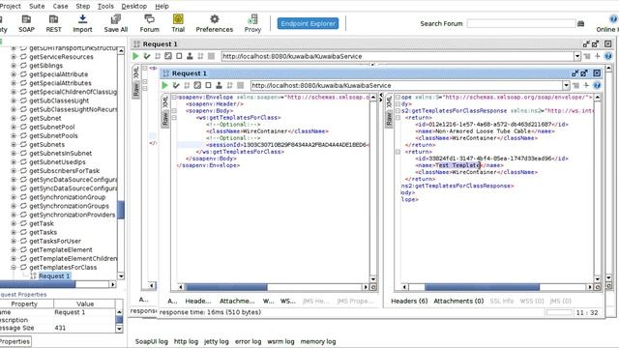This screenshot has height=348, width=619.
Task: Click the clone request person icon in front Request 1 window
Action: pyautogui.click(x=219, y=85)
